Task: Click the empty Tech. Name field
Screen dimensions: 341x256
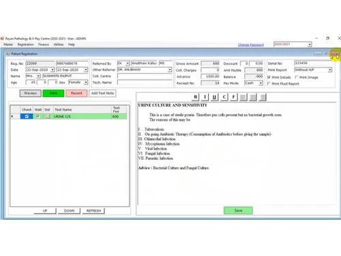Action: (145, 83)
